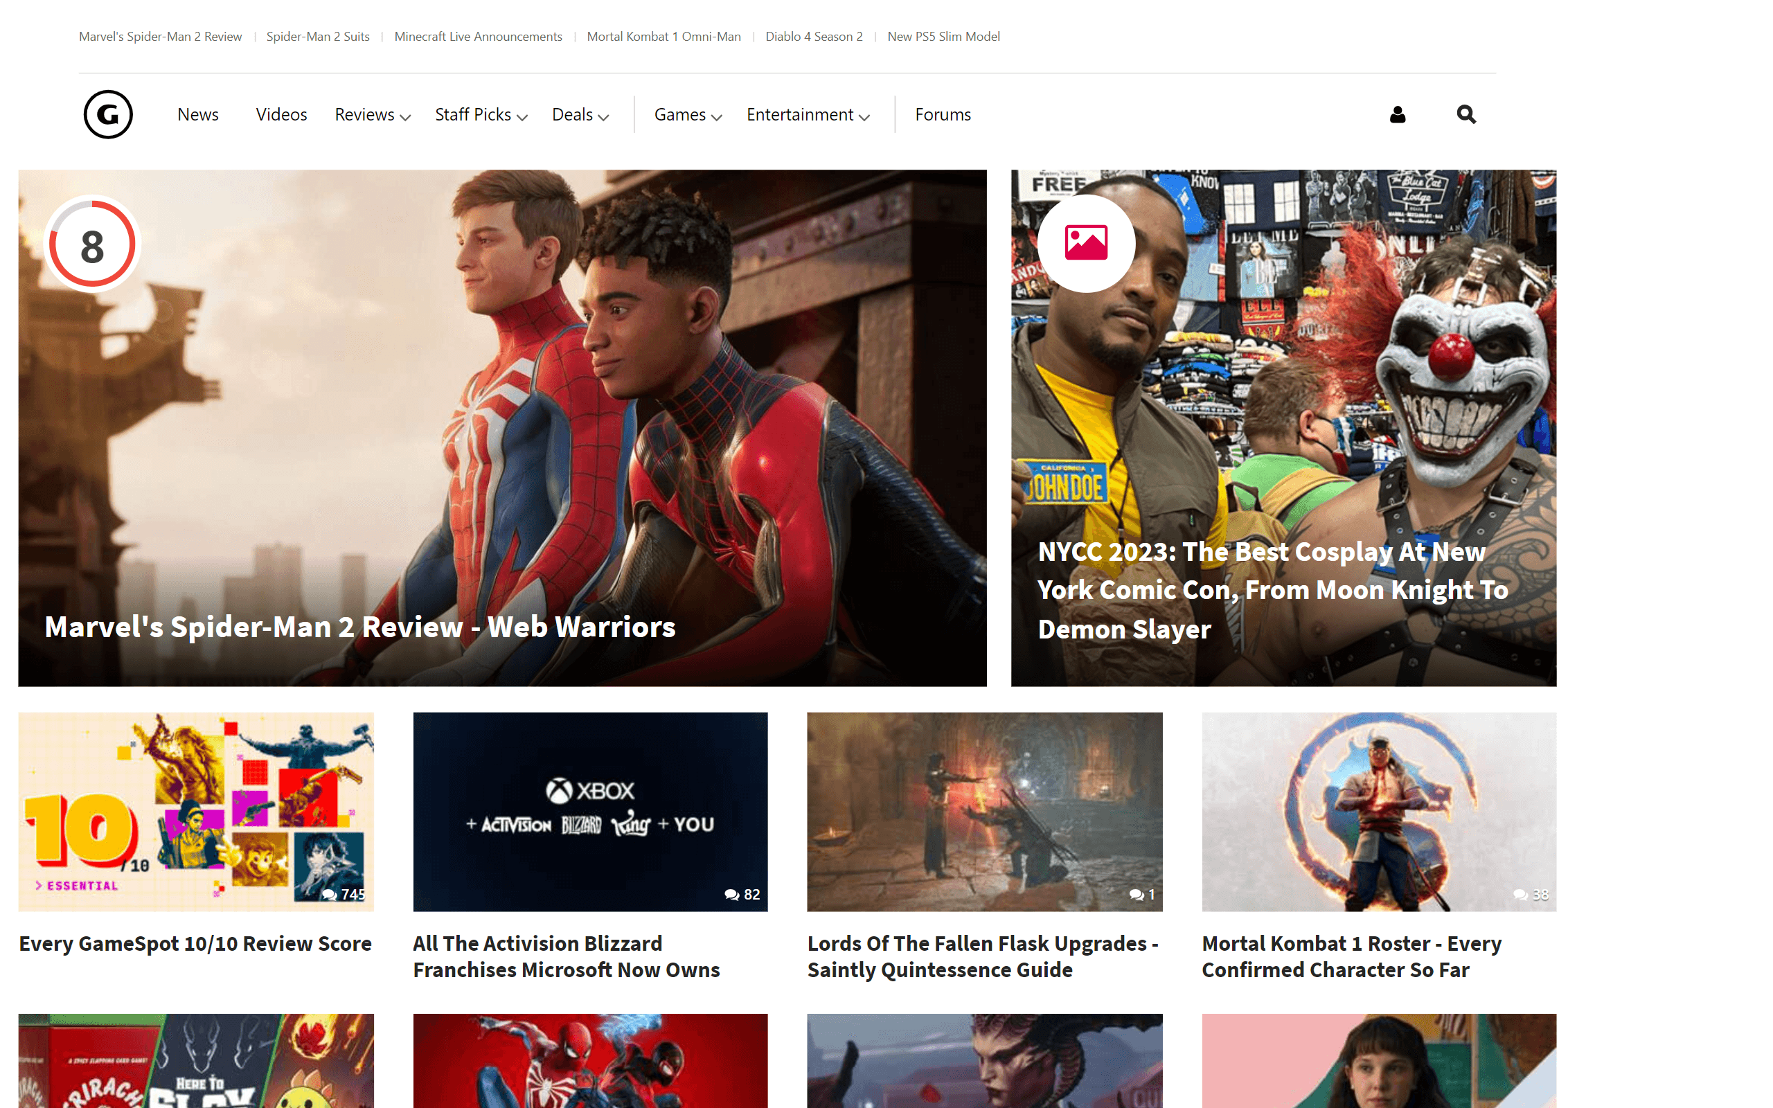Click the review score 8 badge
This screenshot has width=1773, height=1108.
tap(91, 244)
